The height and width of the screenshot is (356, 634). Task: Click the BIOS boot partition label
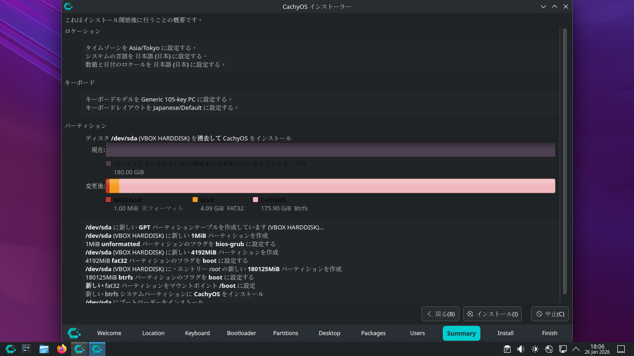click(x=128, y=200)
